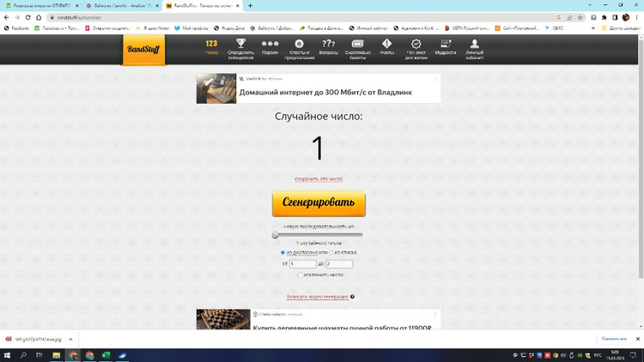
Task: Open the Мудрости icon in navigation
Action: (x=446, y=47)
